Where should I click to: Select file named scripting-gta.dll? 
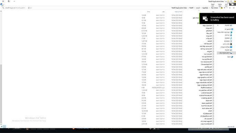[207, 98]
